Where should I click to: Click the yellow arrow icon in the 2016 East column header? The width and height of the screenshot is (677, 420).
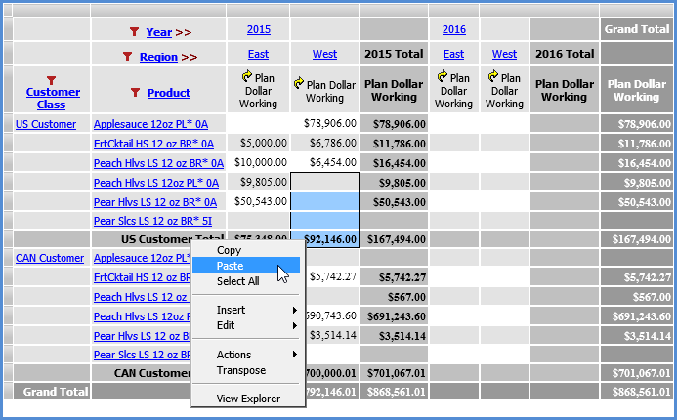coord(442,76)
